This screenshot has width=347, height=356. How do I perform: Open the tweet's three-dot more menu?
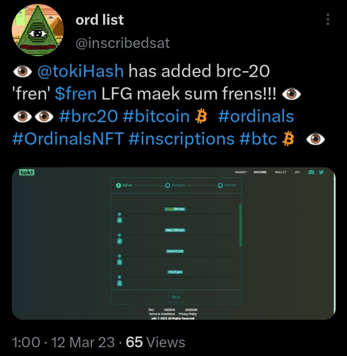coord(327,19)
